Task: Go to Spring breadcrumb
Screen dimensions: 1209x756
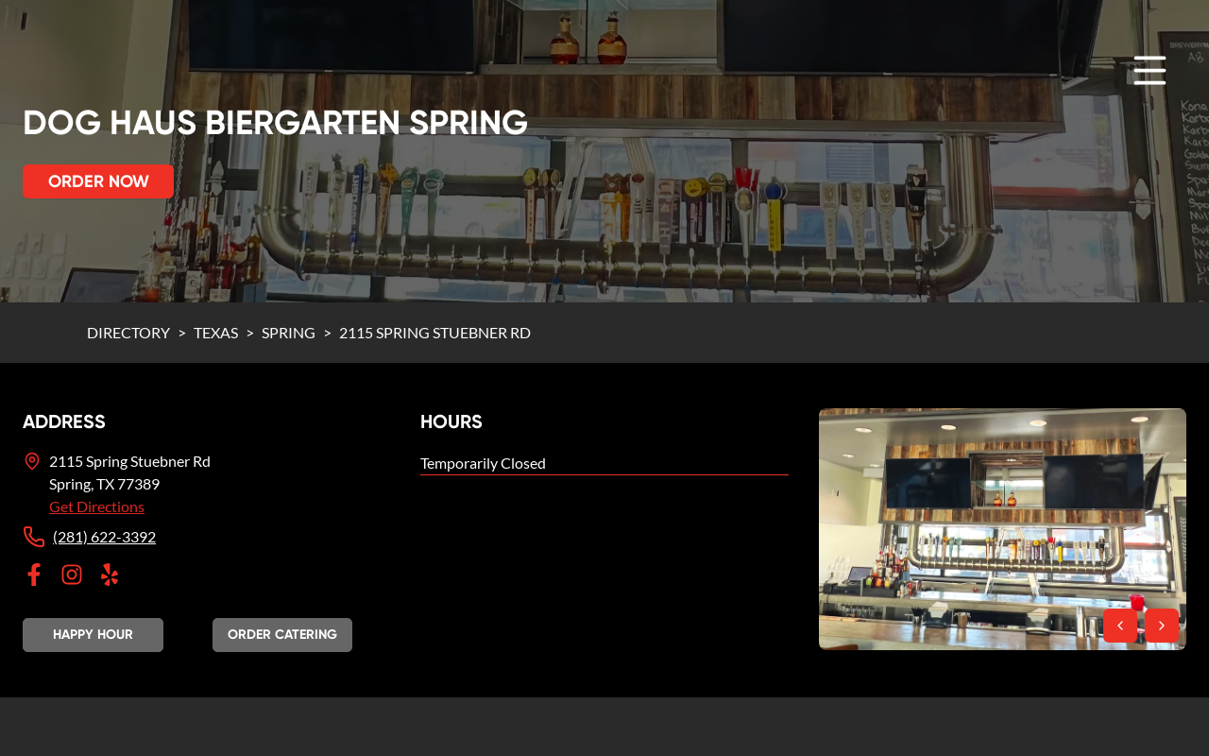Action: pyautogui.click(x=288, y=333)
